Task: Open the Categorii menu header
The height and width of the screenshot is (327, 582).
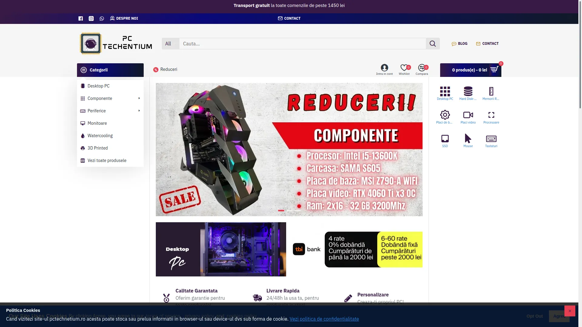Action: 110,70
